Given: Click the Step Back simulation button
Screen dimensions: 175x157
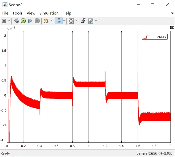Looking at the screenshot, I should 16,21.
